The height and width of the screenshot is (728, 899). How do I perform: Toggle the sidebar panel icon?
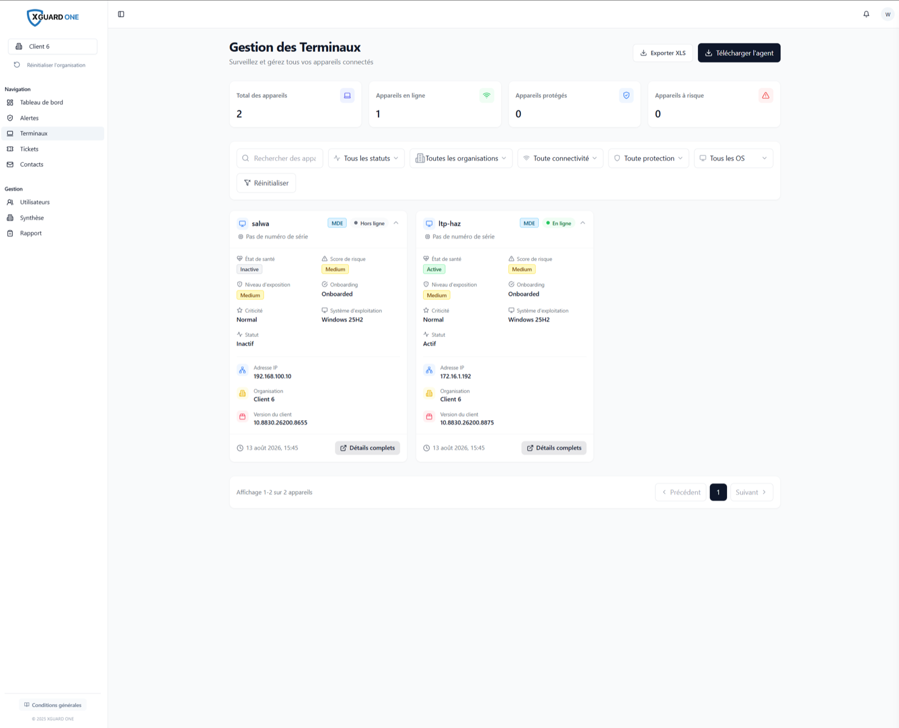coord(121,14)
